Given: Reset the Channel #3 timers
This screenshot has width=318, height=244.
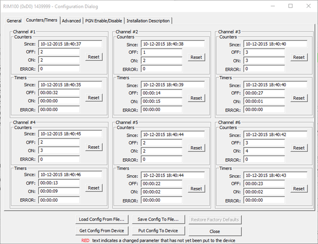Looking at the screenshot, I should (299, 98).
